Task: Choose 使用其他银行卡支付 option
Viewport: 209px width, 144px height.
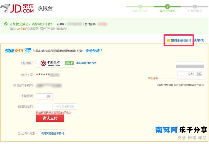Action: (x=52, y=133)
